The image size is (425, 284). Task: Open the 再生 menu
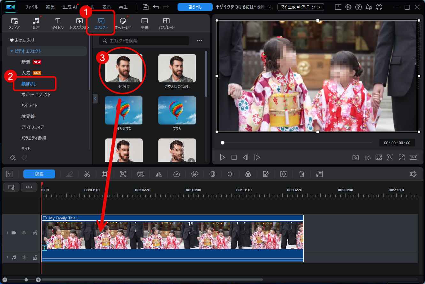123,7
